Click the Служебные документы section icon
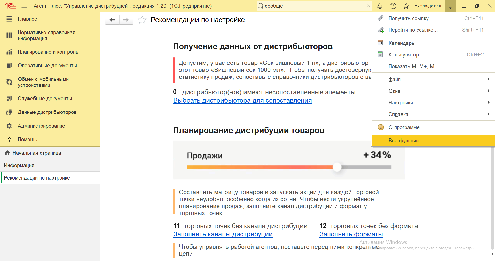 click(x=9, y=99)
